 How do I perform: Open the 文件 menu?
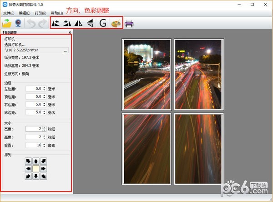(9, 13)
